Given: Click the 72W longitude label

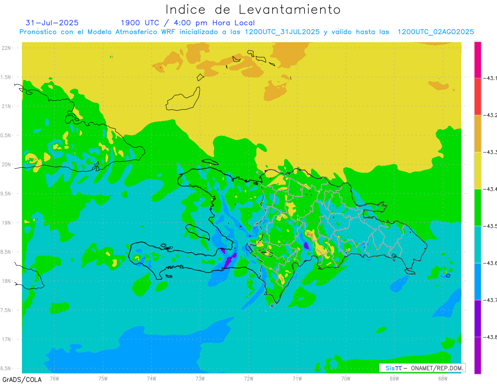Looking at the screenshot, I should pos(248,379).
